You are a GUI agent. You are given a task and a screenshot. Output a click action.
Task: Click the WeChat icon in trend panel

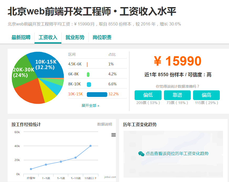141,154
